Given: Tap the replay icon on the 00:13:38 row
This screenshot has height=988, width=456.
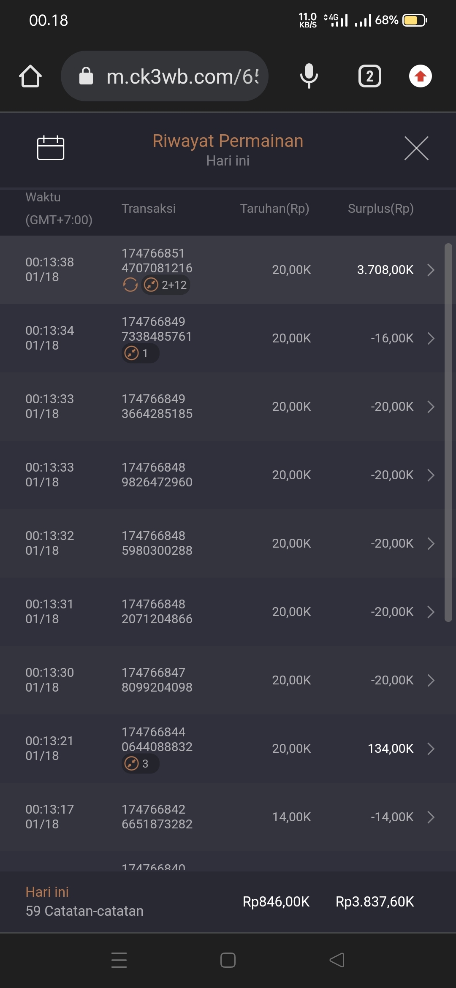Looking at the screenshot, I should click(x=130, y=285).
